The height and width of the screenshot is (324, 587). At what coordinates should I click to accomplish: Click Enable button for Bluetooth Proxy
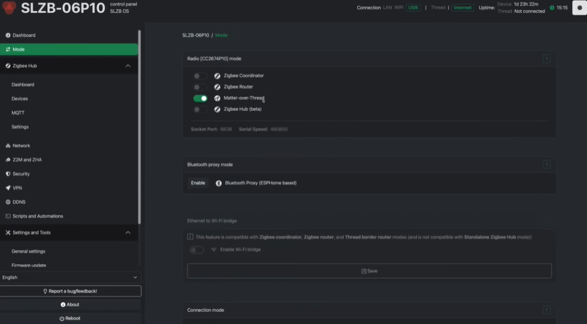point(198,183)
